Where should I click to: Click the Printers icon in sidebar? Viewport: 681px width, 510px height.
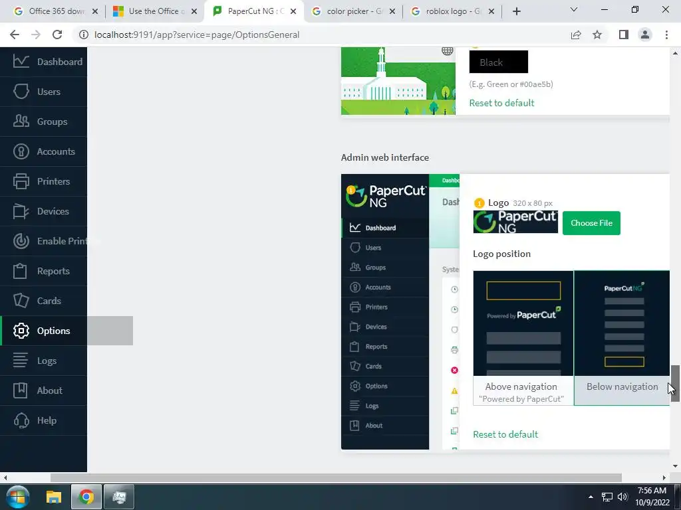pyautogui.click(x=21, y=181)
